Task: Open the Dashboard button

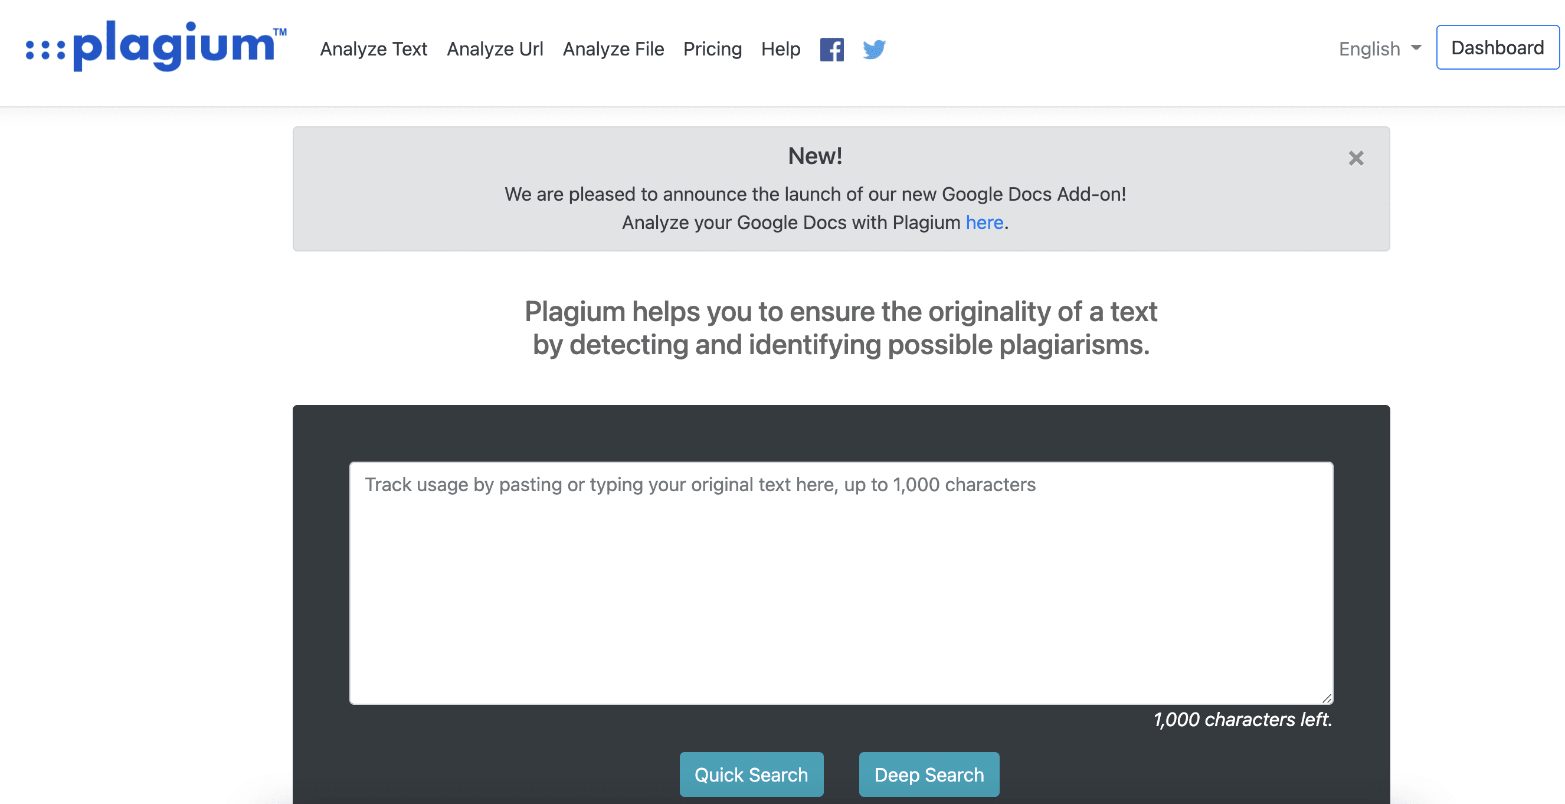Action: pos(1498,47)
